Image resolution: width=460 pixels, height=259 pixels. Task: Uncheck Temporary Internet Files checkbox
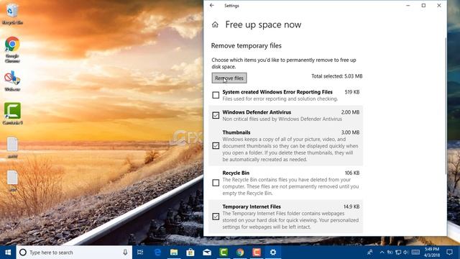tap(216, 217)
